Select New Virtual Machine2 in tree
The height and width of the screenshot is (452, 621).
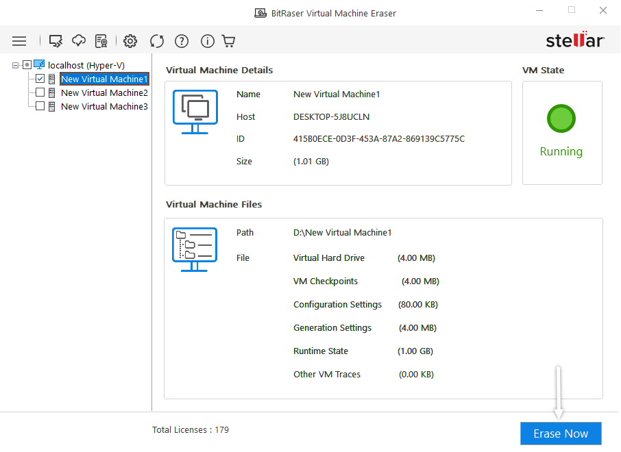coord(105,93)
